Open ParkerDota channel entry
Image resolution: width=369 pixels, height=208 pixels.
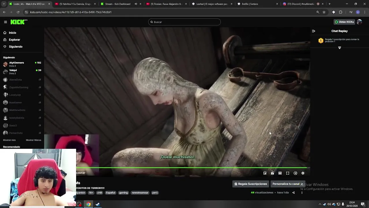tap(22, 133)
